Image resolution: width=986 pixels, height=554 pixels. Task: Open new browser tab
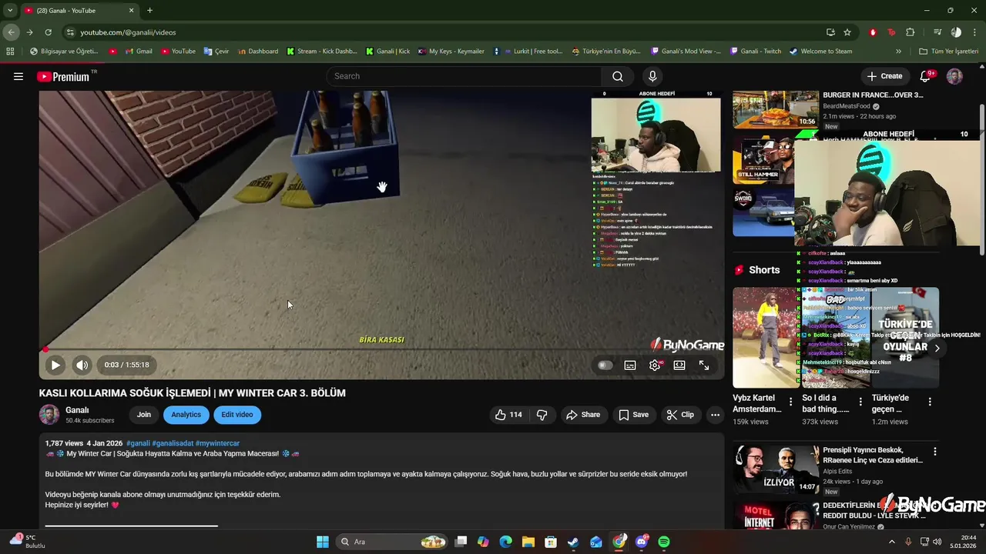tap(149, 11)
